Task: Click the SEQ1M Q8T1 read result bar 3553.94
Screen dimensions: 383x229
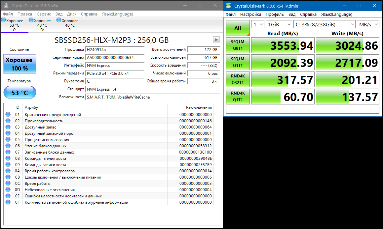Action: [283, 45]
